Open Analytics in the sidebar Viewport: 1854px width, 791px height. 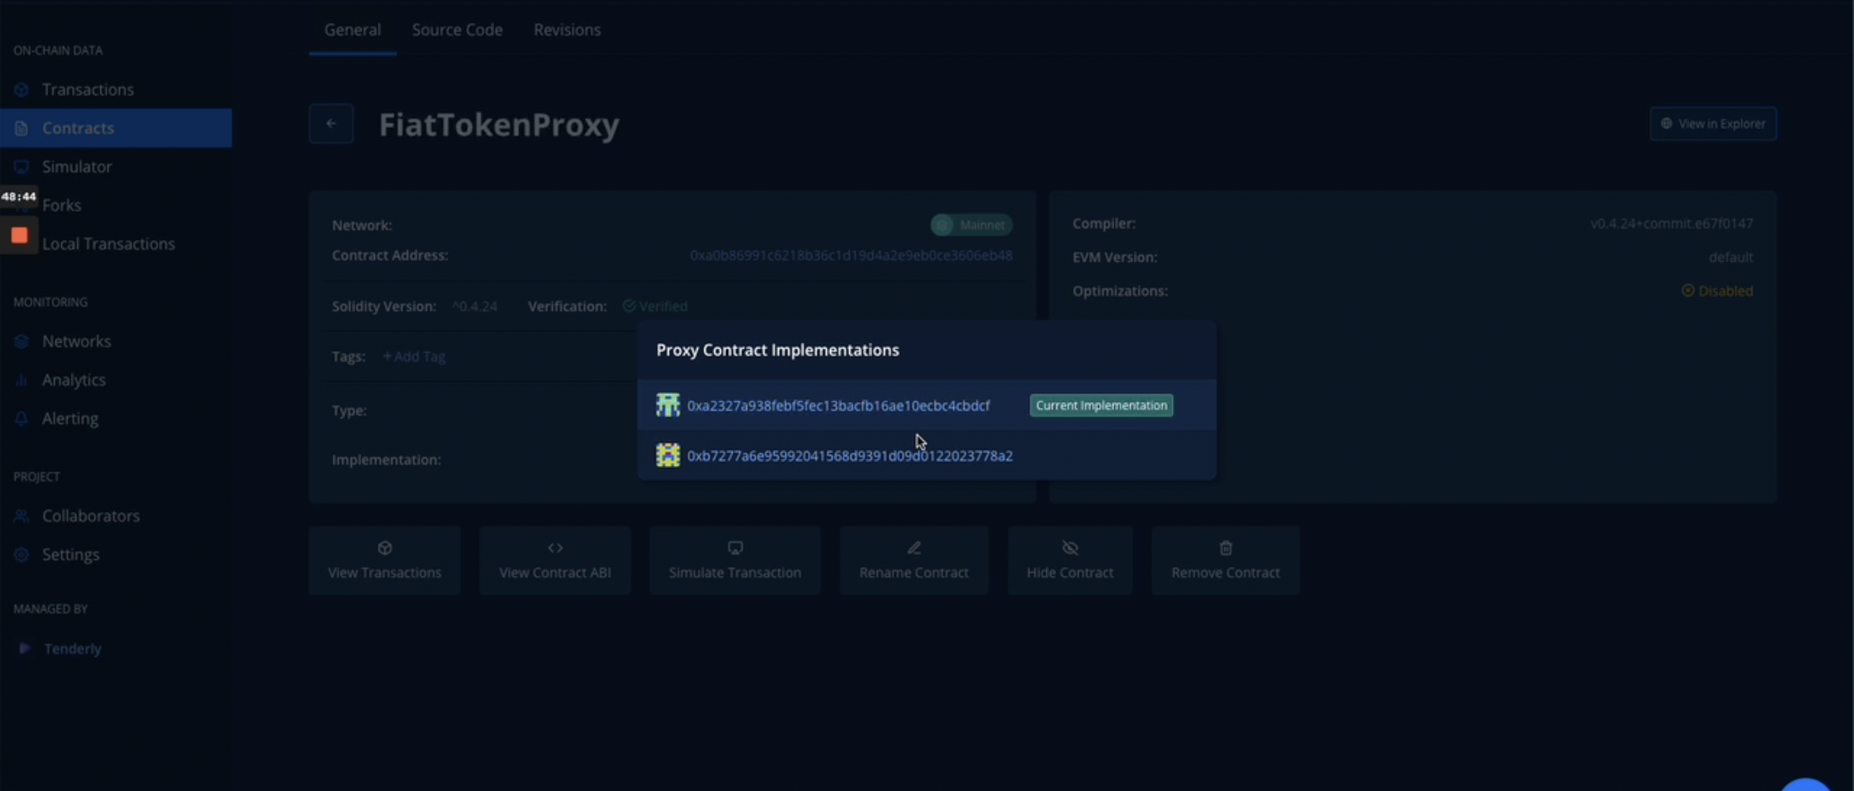tap(73, 379)
